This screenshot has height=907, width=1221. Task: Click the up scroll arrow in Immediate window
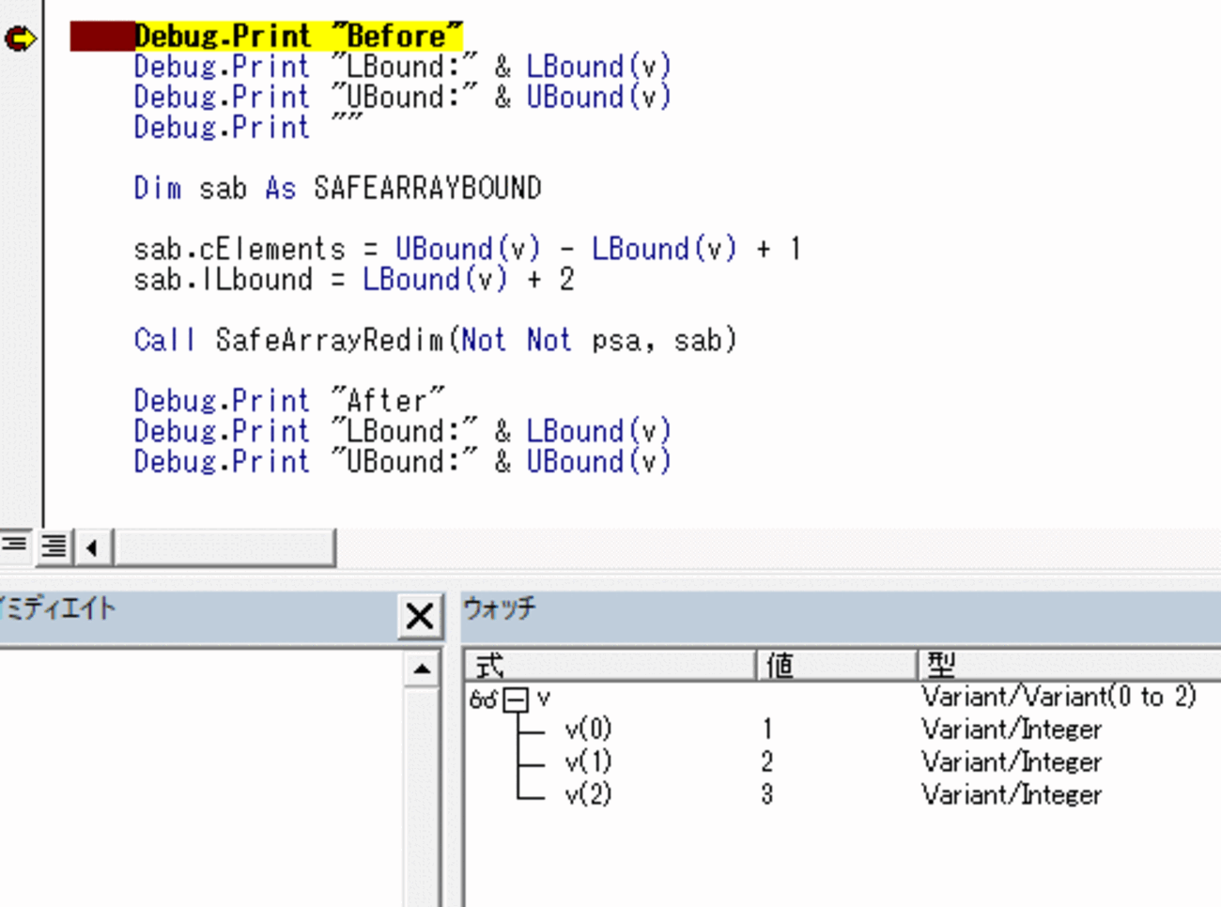(422, 669)
